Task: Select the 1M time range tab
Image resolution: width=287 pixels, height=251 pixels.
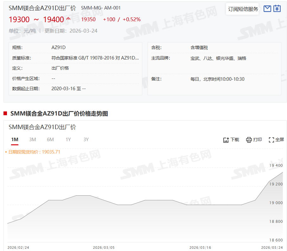Action: click(15, 140)
